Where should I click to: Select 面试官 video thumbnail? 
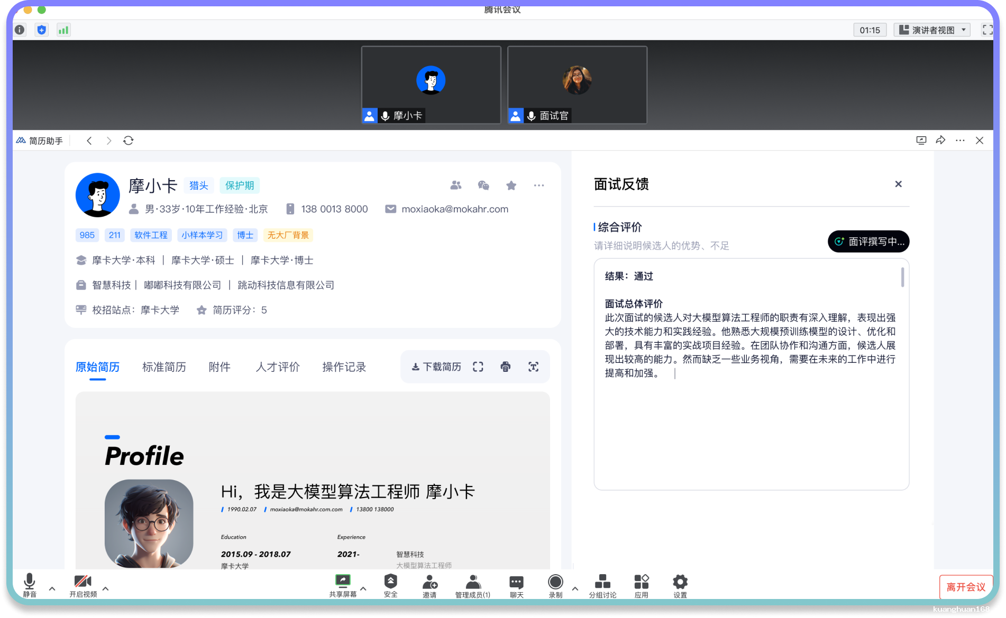(577, 85)
